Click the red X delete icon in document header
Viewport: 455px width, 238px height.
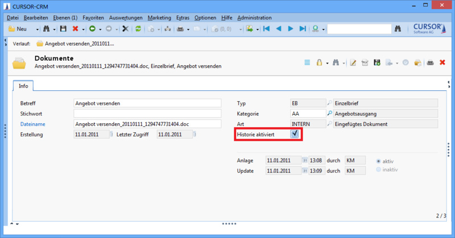[442, 62]
